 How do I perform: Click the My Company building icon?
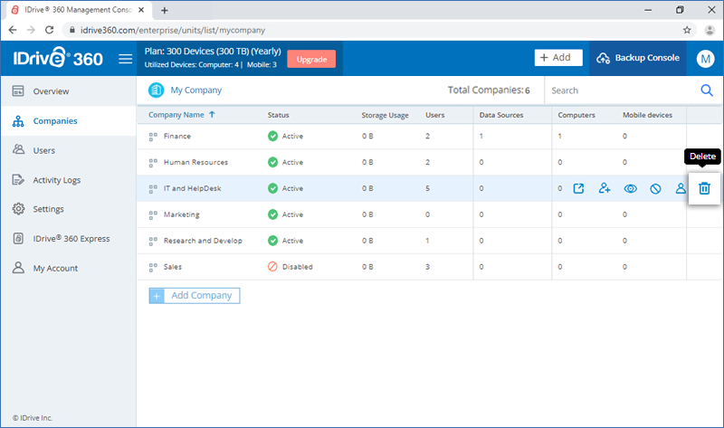(156, 90)
